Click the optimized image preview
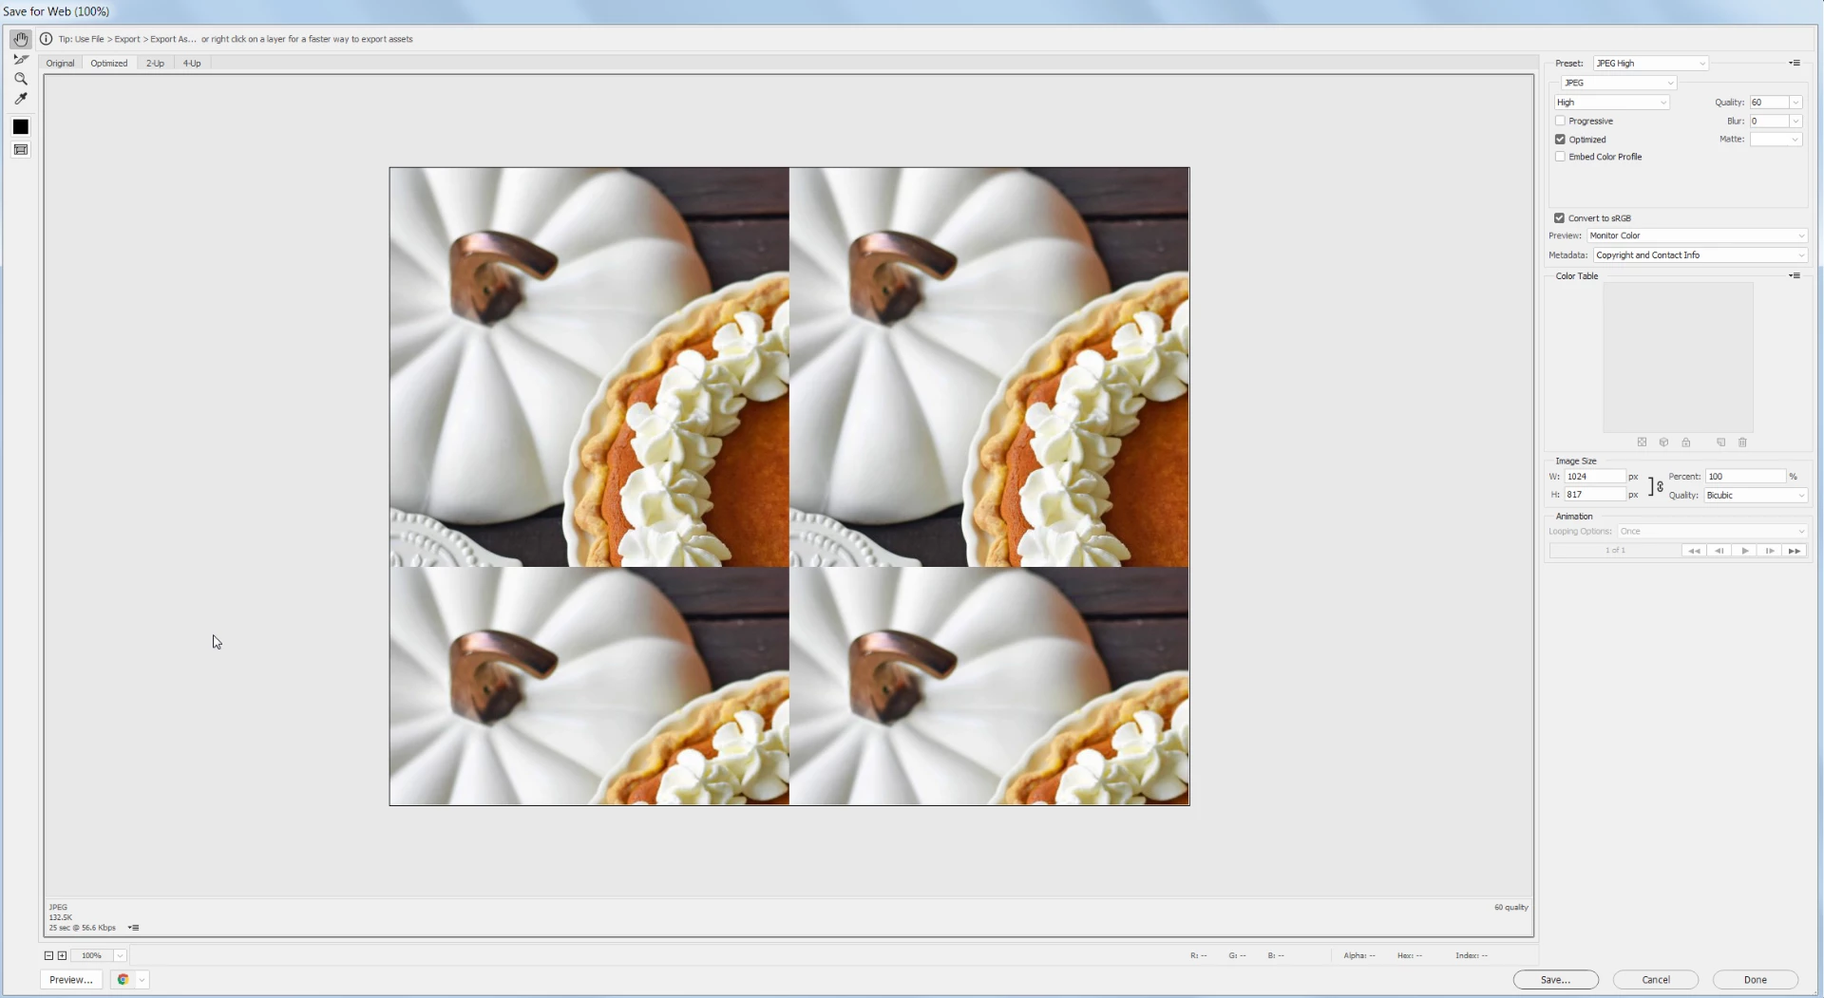 click(789, 486)
